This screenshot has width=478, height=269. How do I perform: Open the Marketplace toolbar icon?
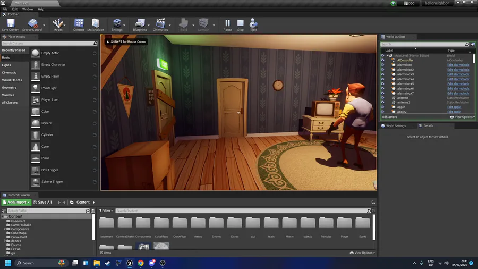pyautogui.click(x=96, y=24)
